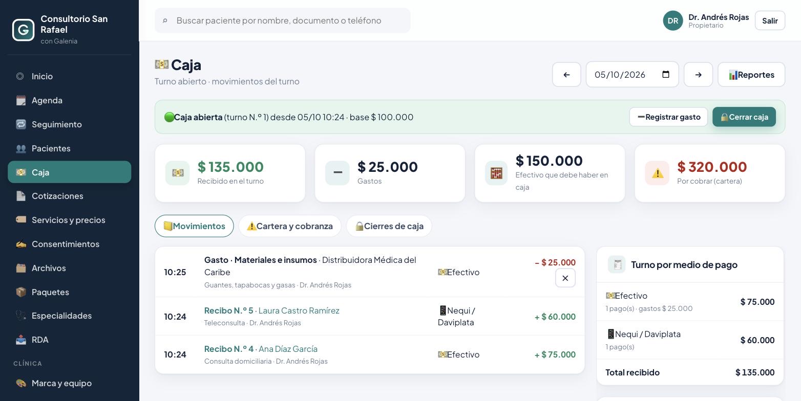
Task: Click the – $ 25.000 expense amount
Action: [x=555, y=262]
